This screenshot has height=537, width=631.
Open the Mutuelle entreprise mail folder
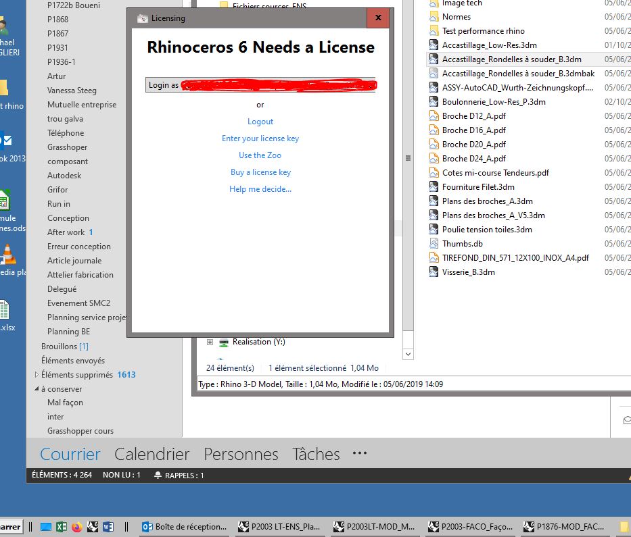click(82, 105)
